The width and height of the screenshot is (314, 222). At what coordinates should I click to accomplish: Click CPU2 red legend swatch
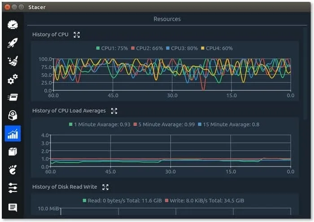(133, 48)
